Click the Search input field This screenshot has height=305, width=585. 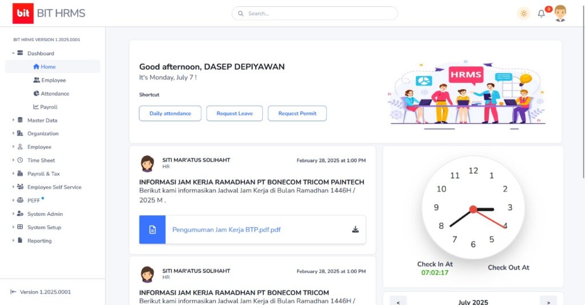point(320,13)
